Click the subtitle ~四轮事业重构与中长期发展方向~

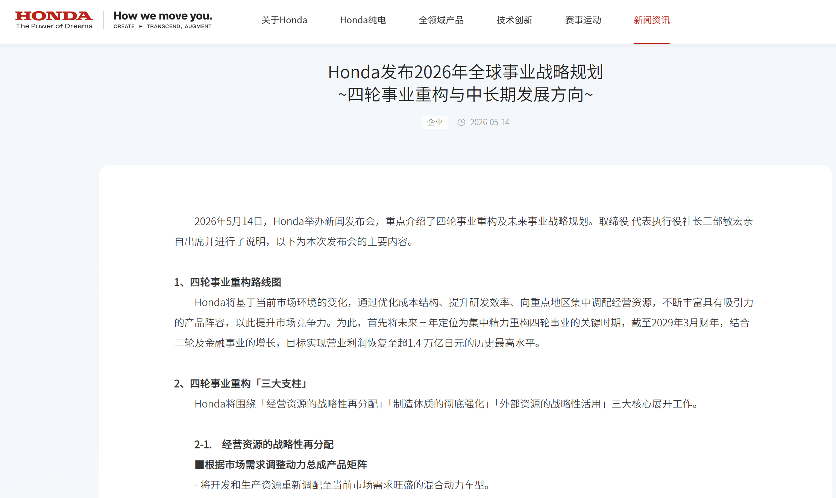pyautogui.click(x=466, y=94)
